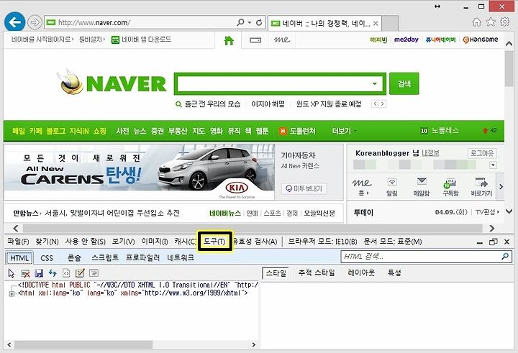Click the green Naver home icon tab
This screenshot has height=353, width=518.
229,40
